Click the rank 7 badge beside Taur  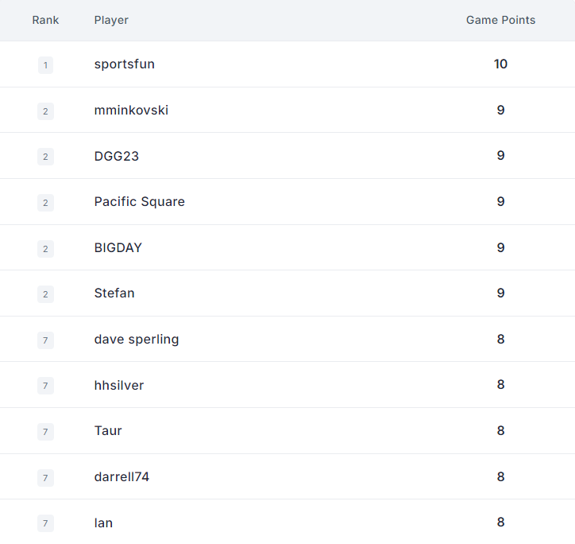(x=45, y=432)
